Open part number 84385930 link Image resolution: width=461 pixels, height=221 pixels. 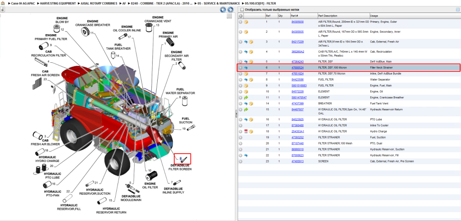(297, 22)
